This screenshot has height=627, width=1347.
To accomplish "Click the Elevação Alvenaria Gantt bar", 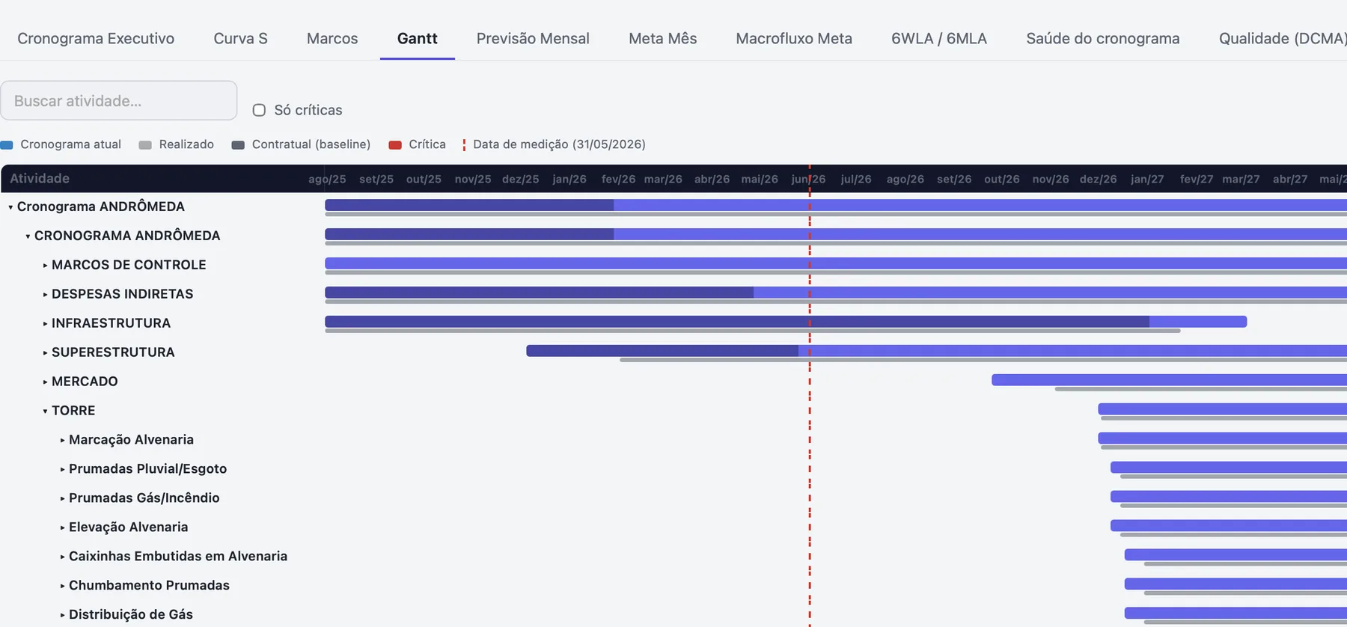I will [1229, 526].
